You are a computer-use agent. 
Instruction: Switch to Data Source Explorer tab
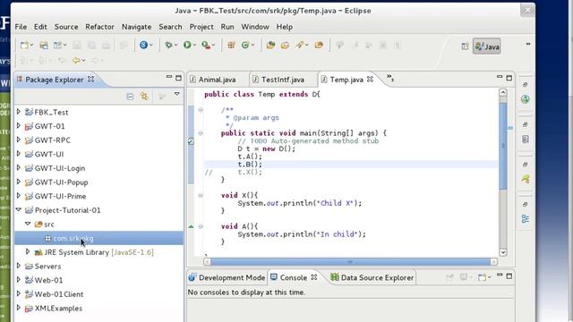[x=372, y=277]
